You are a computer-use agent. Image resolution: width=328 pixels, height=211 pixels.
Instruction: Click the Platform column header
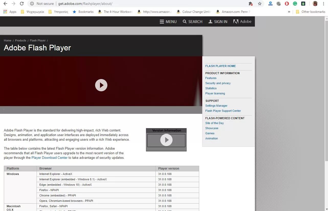point(20,169)
